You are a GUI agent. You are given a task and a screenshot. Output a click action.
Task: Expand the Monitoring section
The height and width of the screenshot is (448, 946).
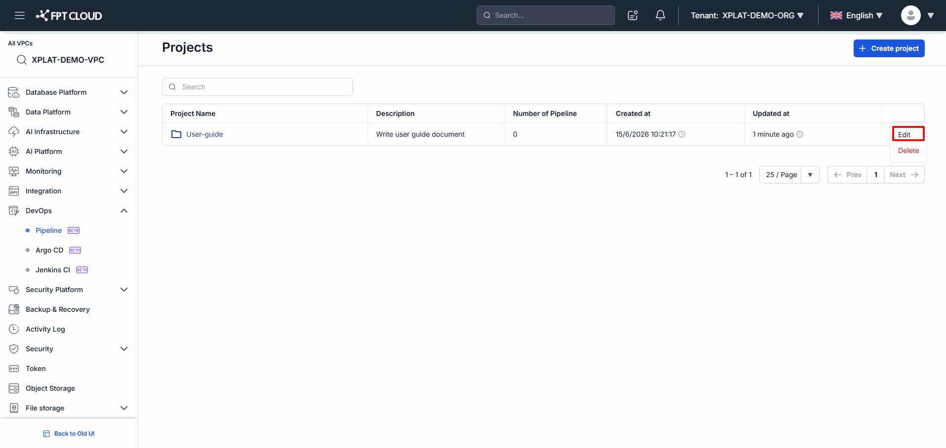click(124, 171)
